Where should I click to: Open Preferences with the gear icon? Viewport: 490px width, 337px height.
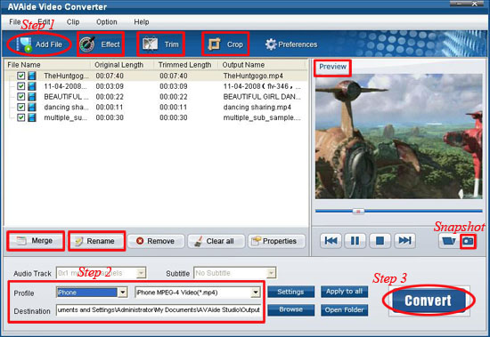coord(271,44)
